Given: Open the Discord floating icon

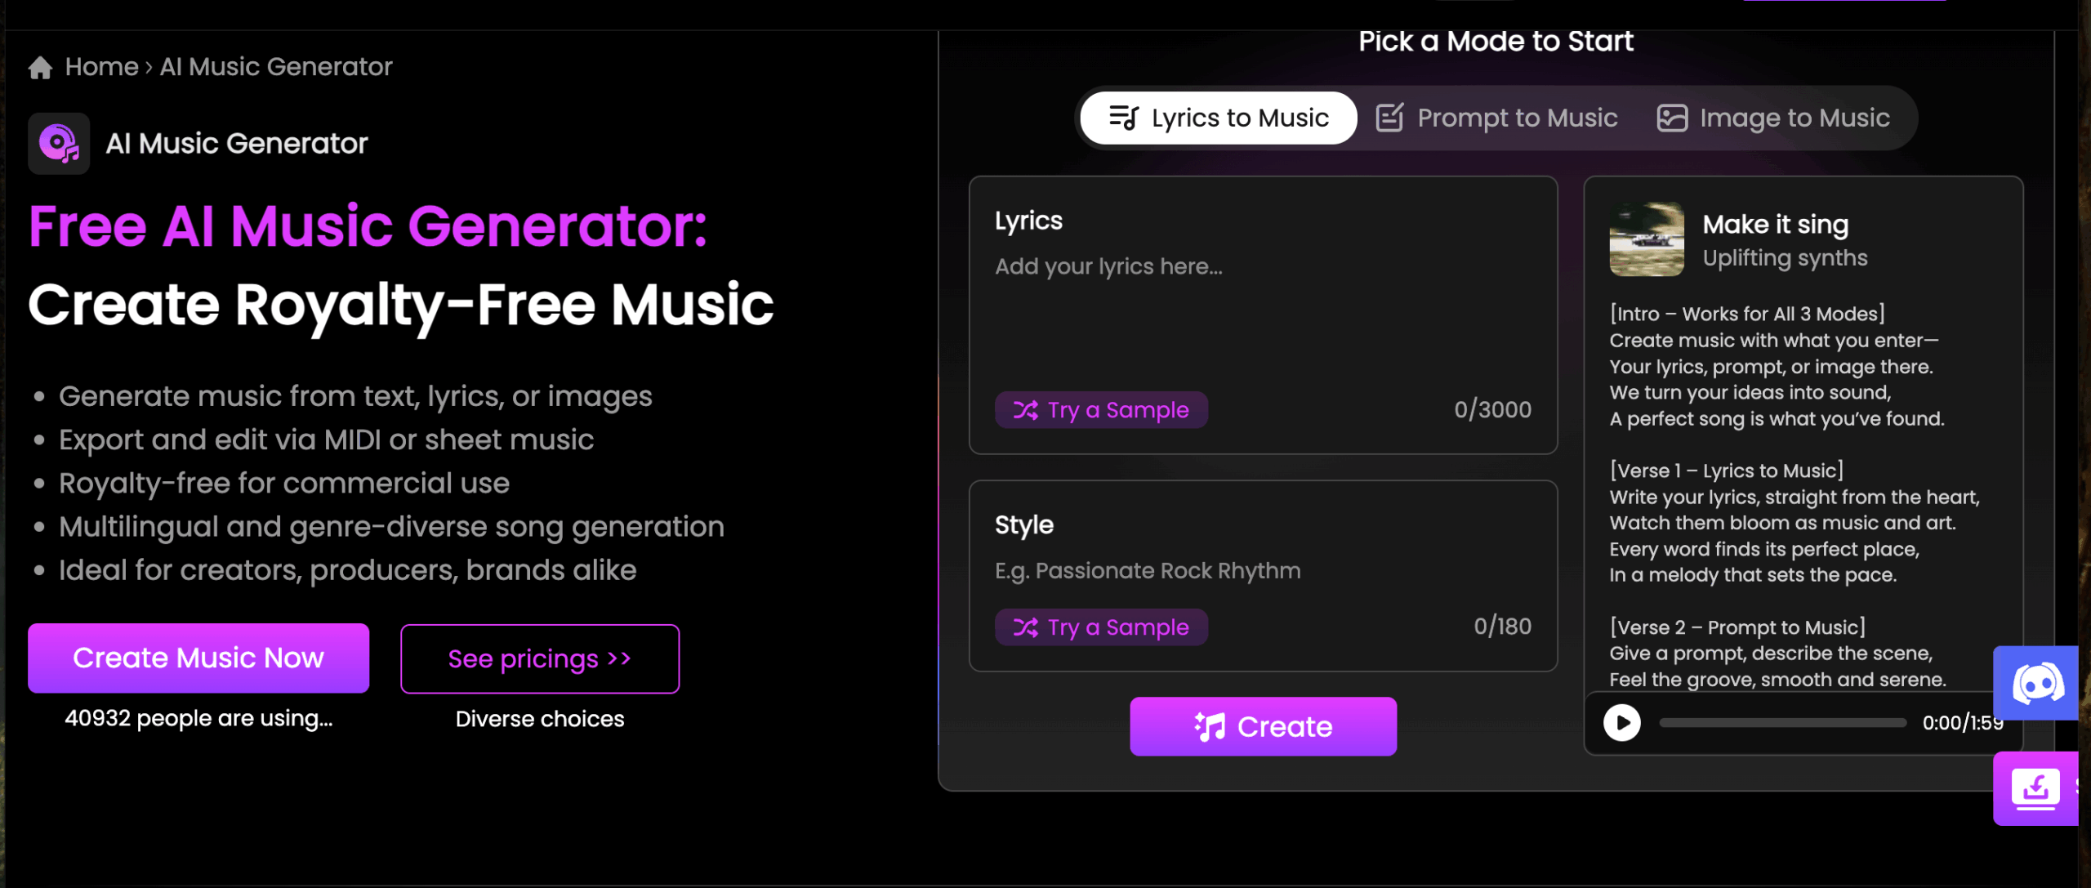Looking at the screenshot, I should coord(2037,683).
